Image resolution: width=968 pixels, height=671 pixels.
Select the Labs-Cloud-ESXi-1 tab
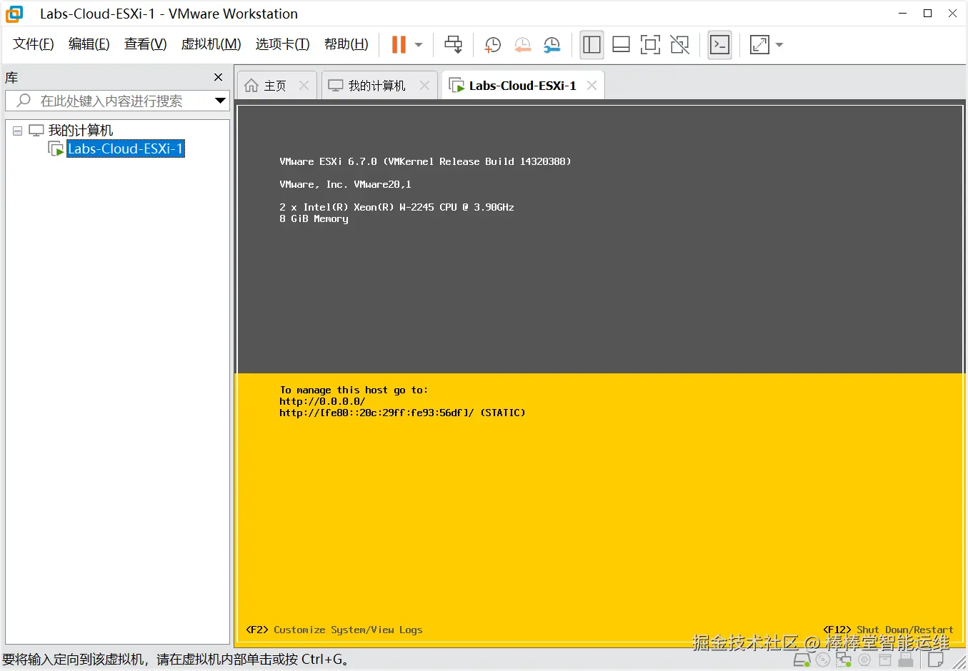522,86
